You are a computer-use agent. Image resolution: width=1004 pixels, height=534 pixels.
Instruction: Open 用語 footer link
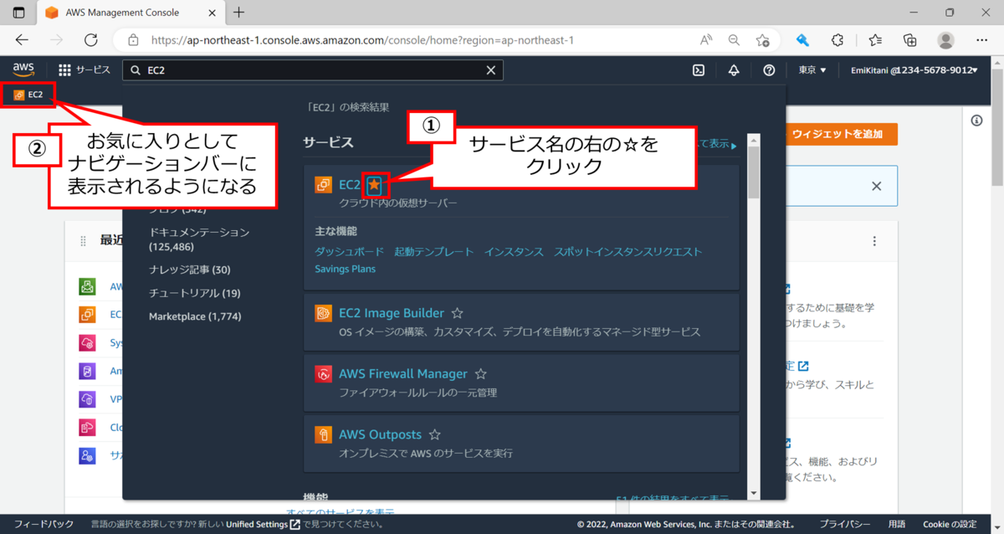pyautogui.click(x=897, y=524)
